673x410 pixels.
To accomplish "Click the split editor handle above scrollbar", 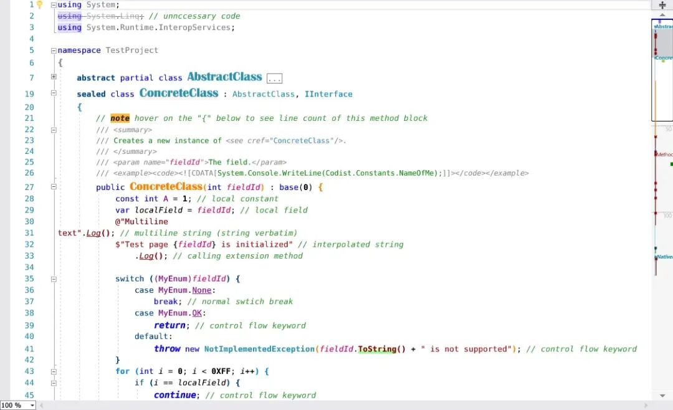I will pos(662,5).
